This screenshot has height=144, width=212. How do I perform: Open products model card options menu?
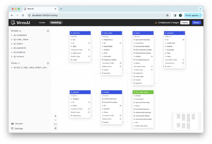point(89,92)
